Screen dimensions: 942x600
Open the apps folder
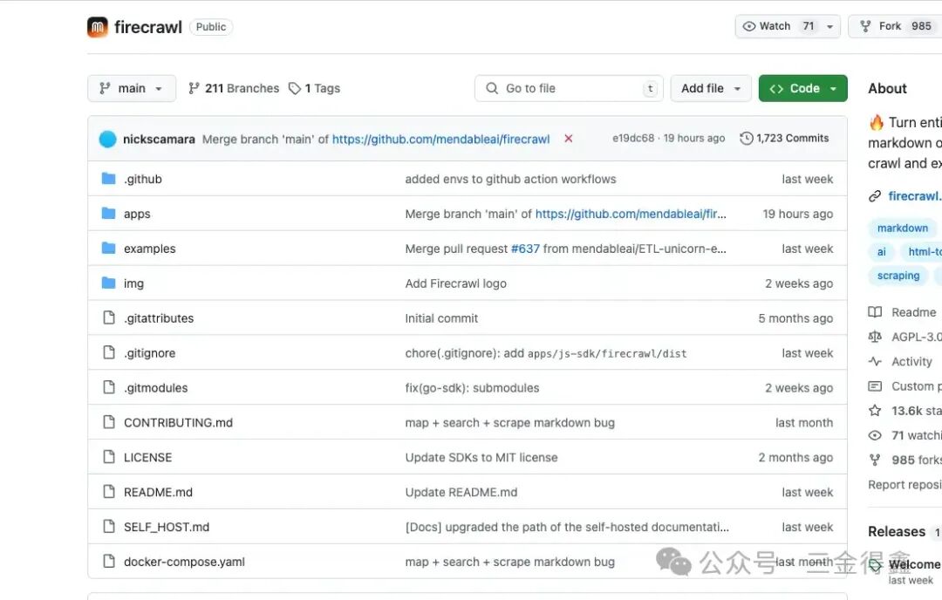pyautogui.click(x=137, y=214)
